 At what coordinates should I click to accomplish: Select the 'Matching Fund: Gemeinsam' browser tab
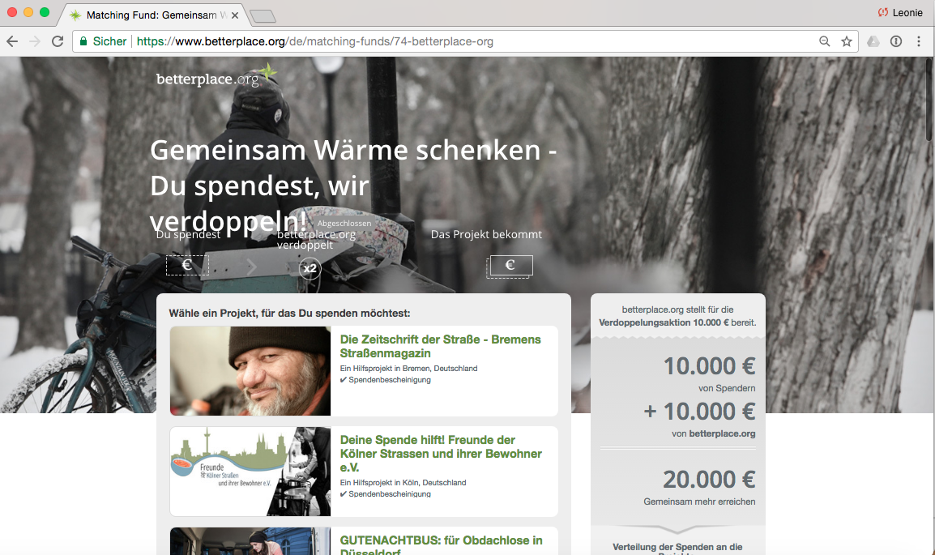[x=146, y=15]
